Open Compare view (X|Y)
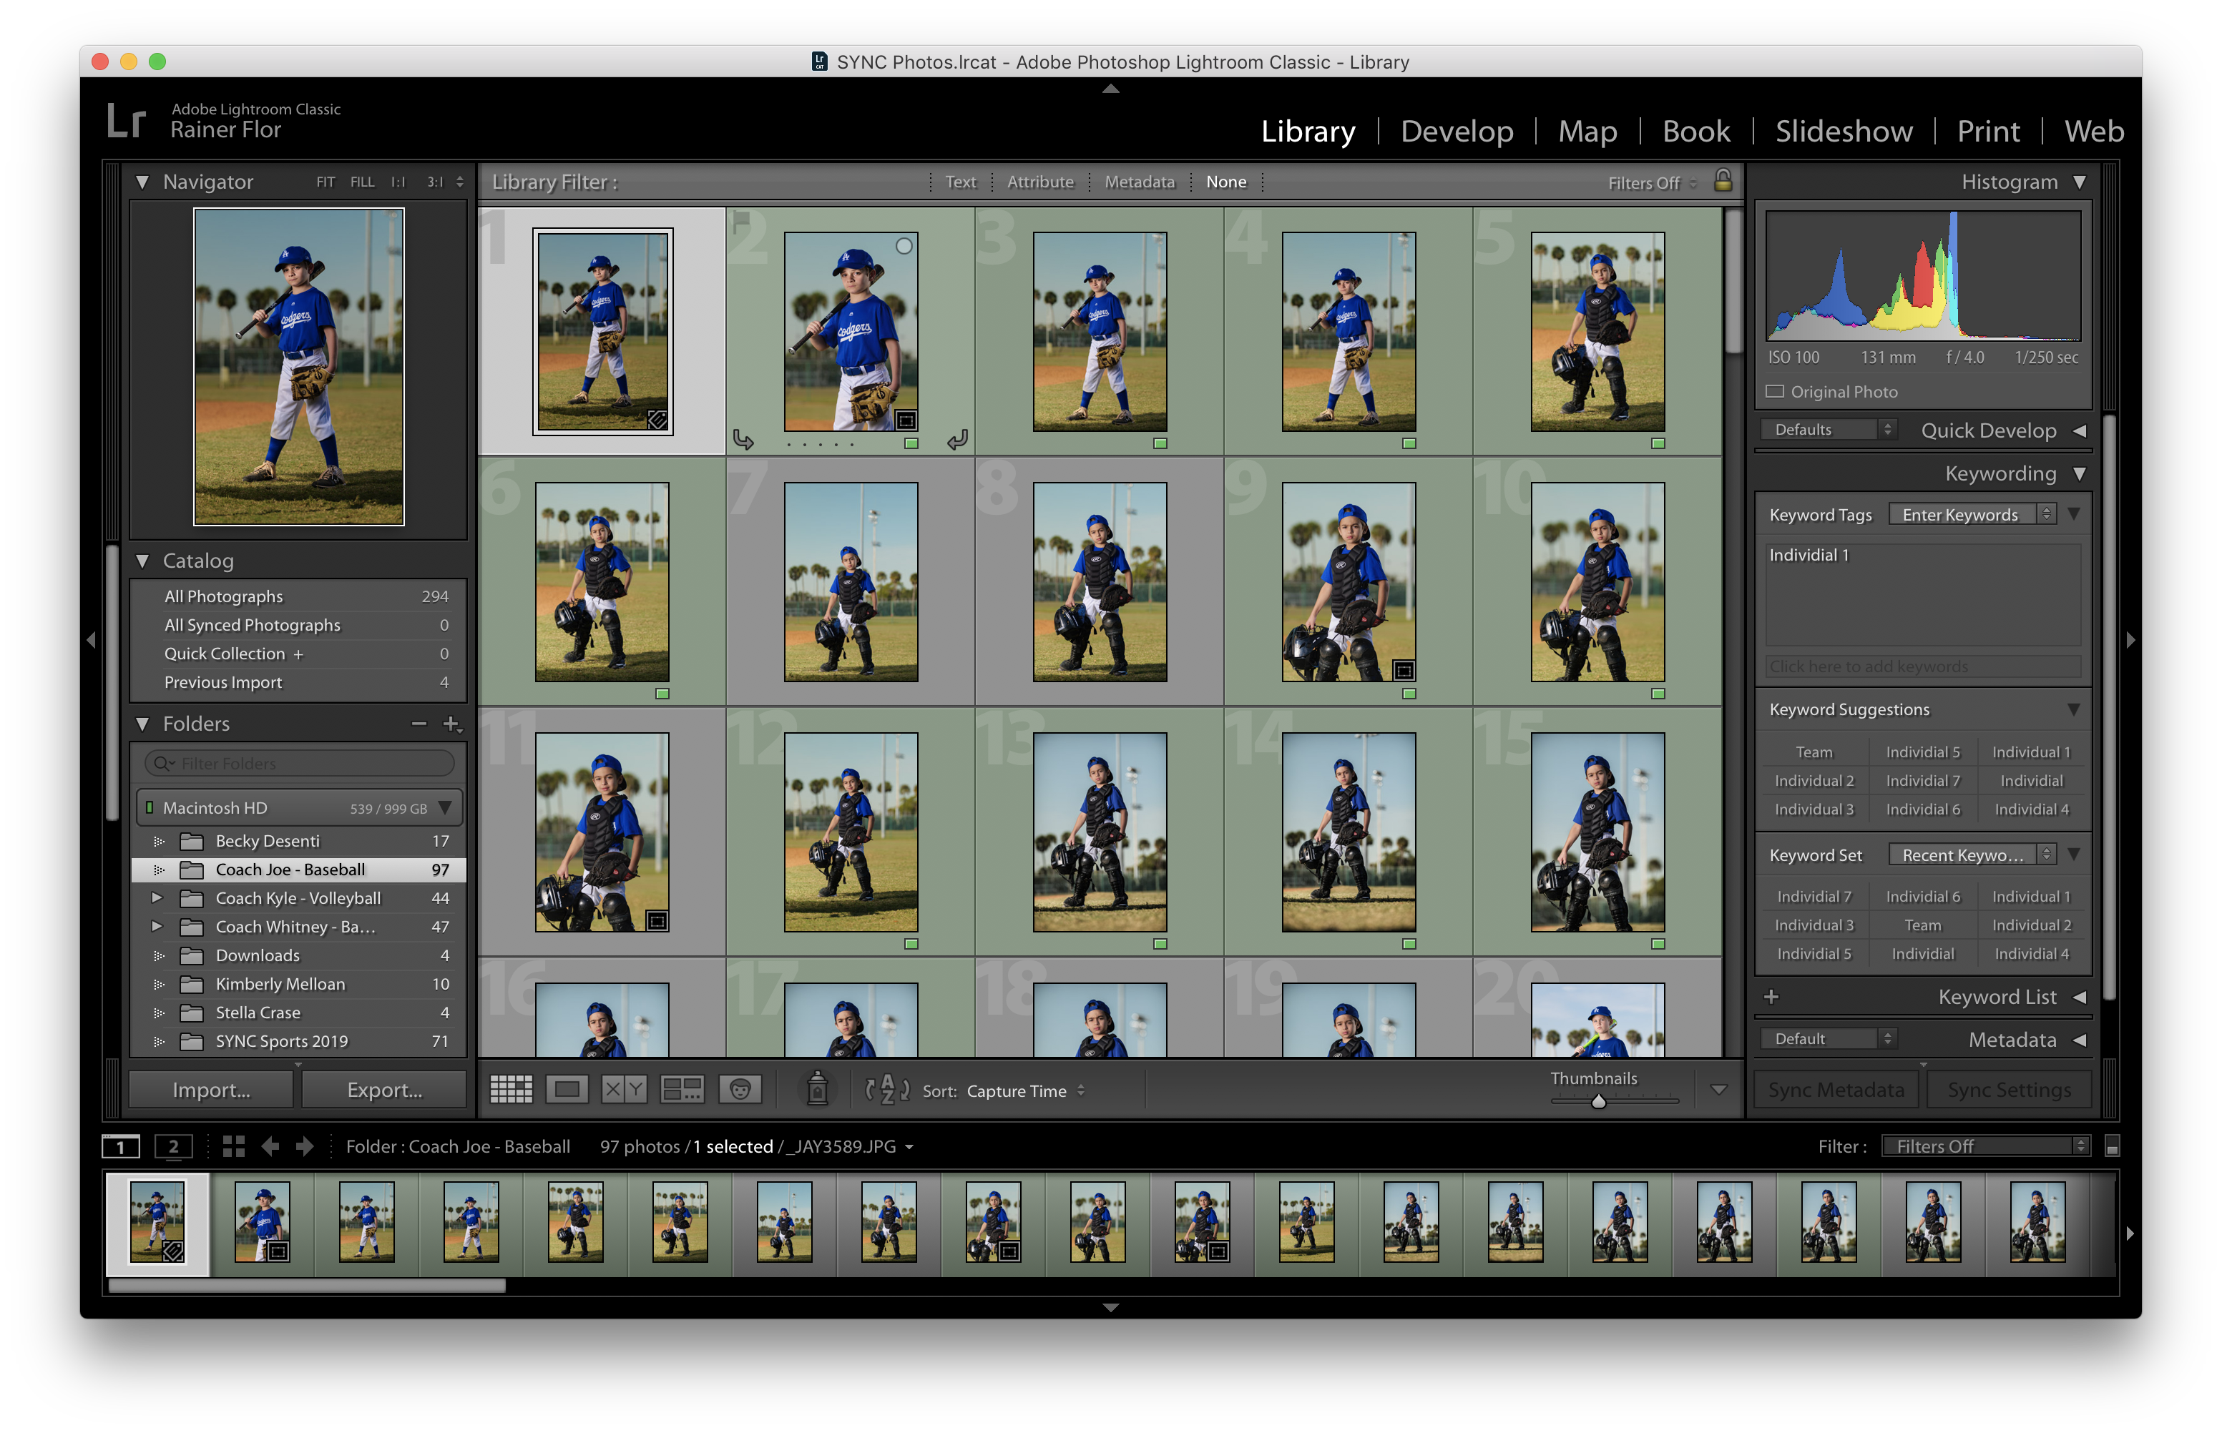Screen dimensions: 2222x1433 [624, 1089]
